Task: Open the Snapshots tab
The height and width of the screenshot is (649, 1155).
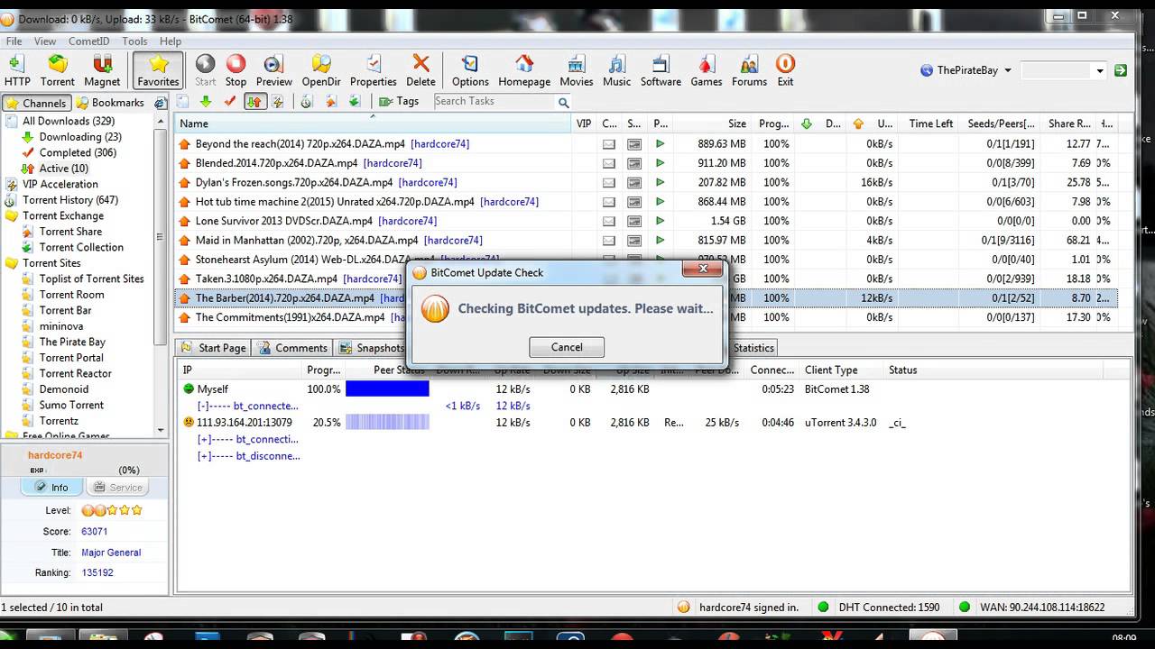Action: (x=372, y=348)
